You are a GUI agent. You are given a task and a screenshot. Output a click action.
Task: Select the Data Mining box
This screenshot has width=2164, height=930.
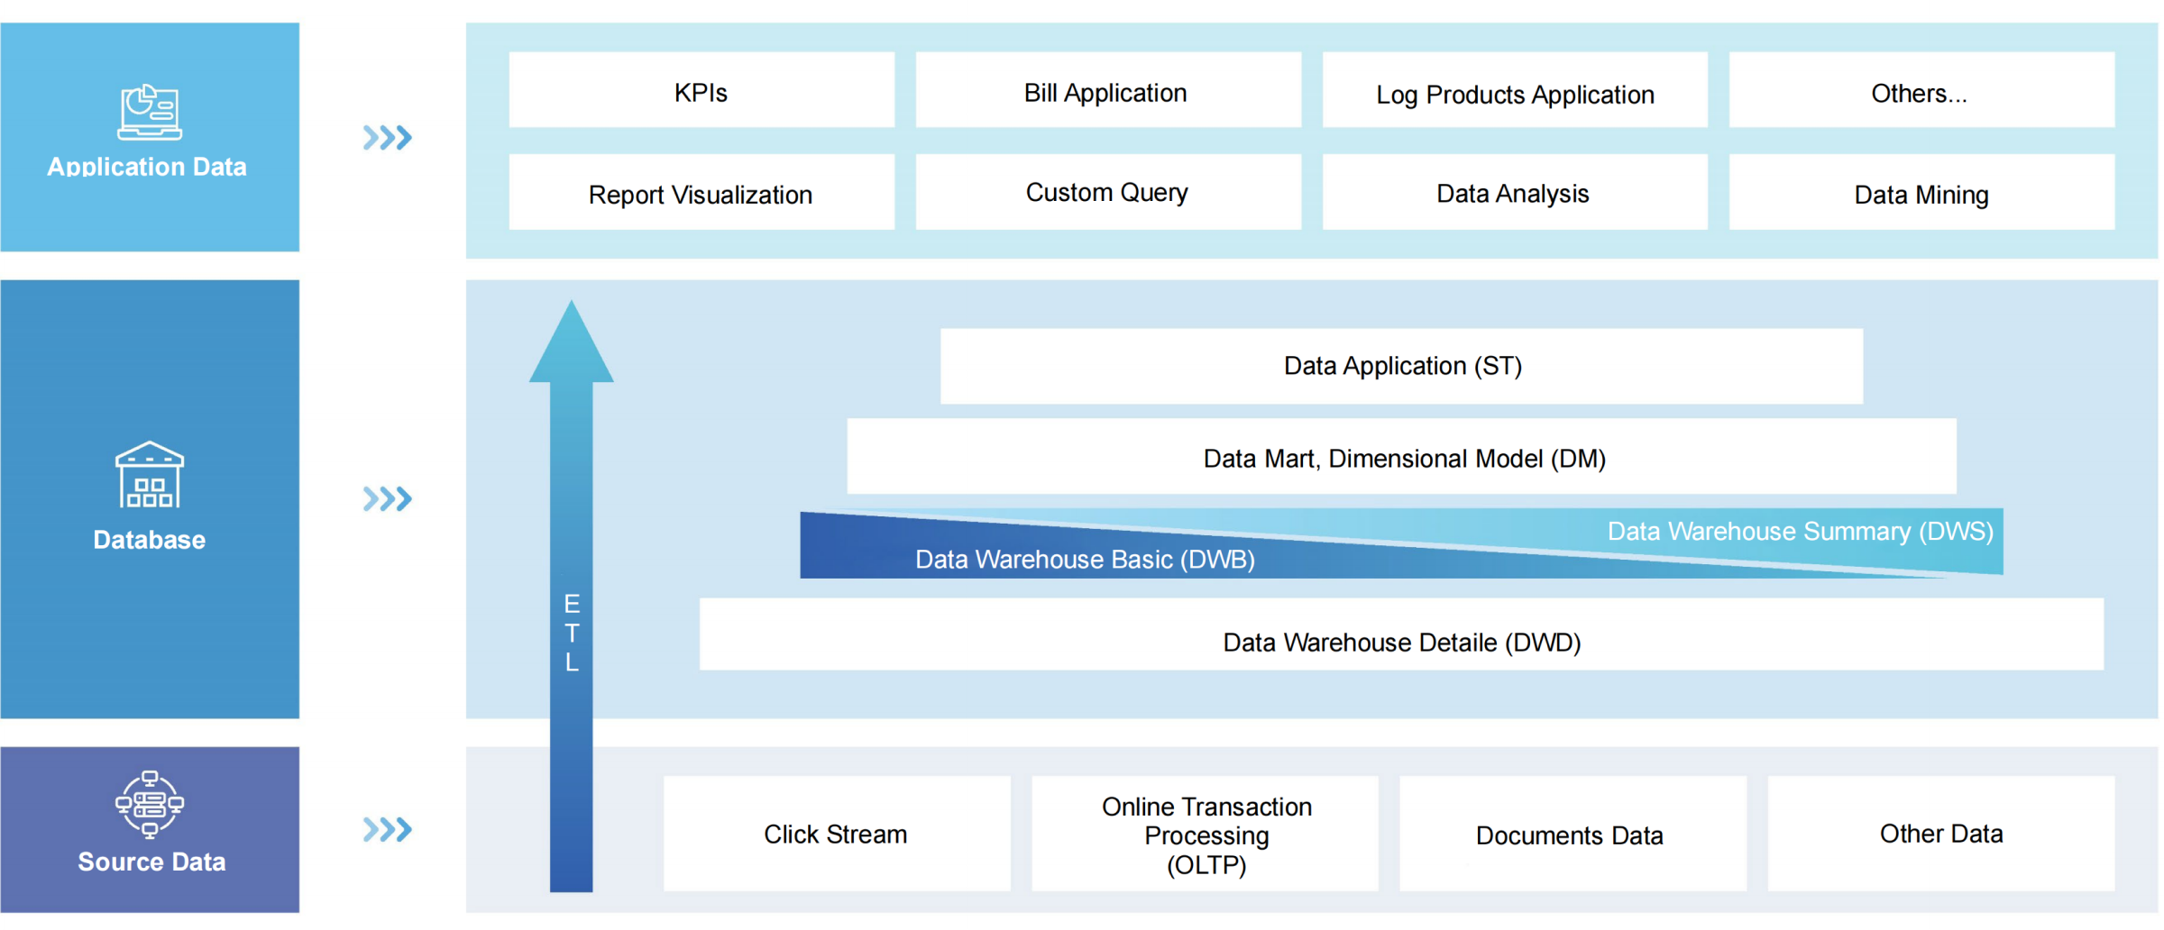click(1921, 193)
